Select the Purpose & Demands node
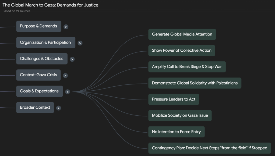 point(38,26)
